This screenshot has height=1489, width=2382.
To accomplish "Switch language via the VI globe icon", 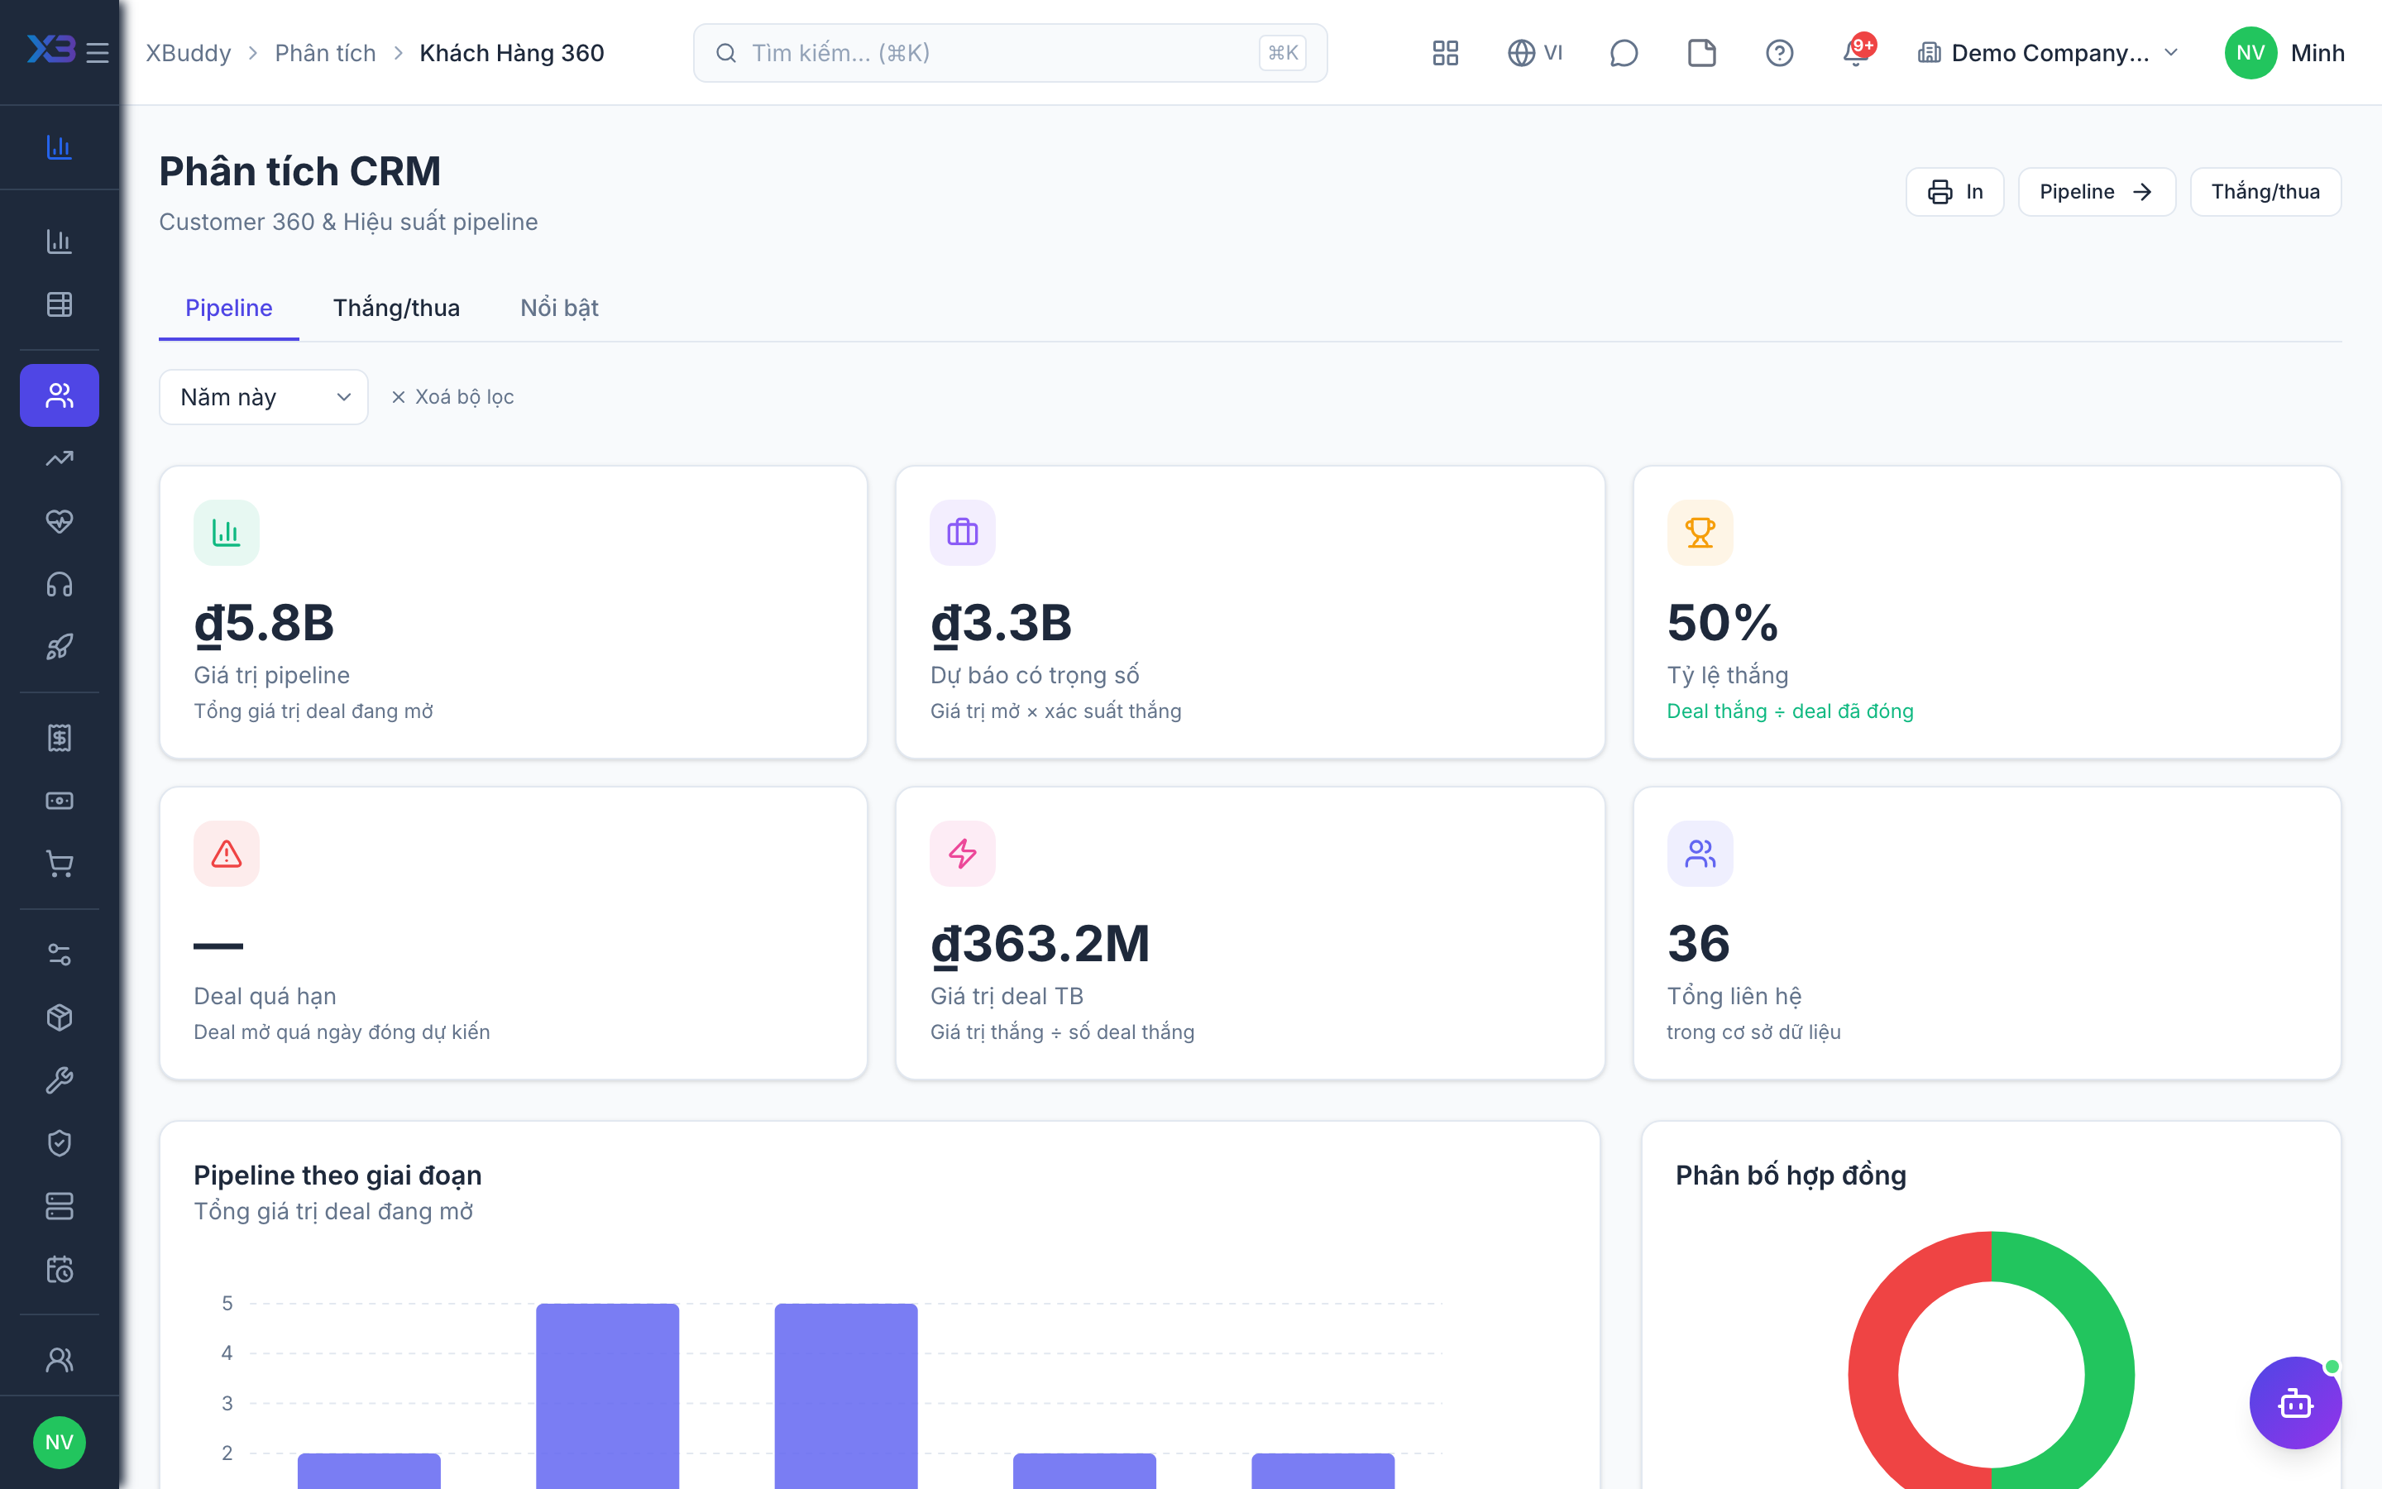I will point(1534,53).
